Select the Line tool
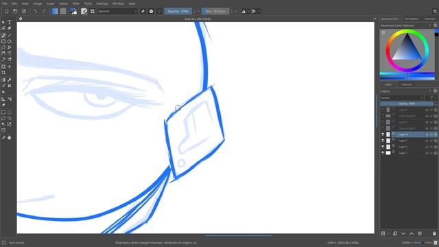 pyautogui.click(x=9, y=35)
